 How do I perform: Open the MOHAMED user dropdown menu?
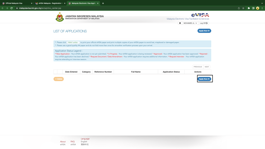click(x=190, y=23)
